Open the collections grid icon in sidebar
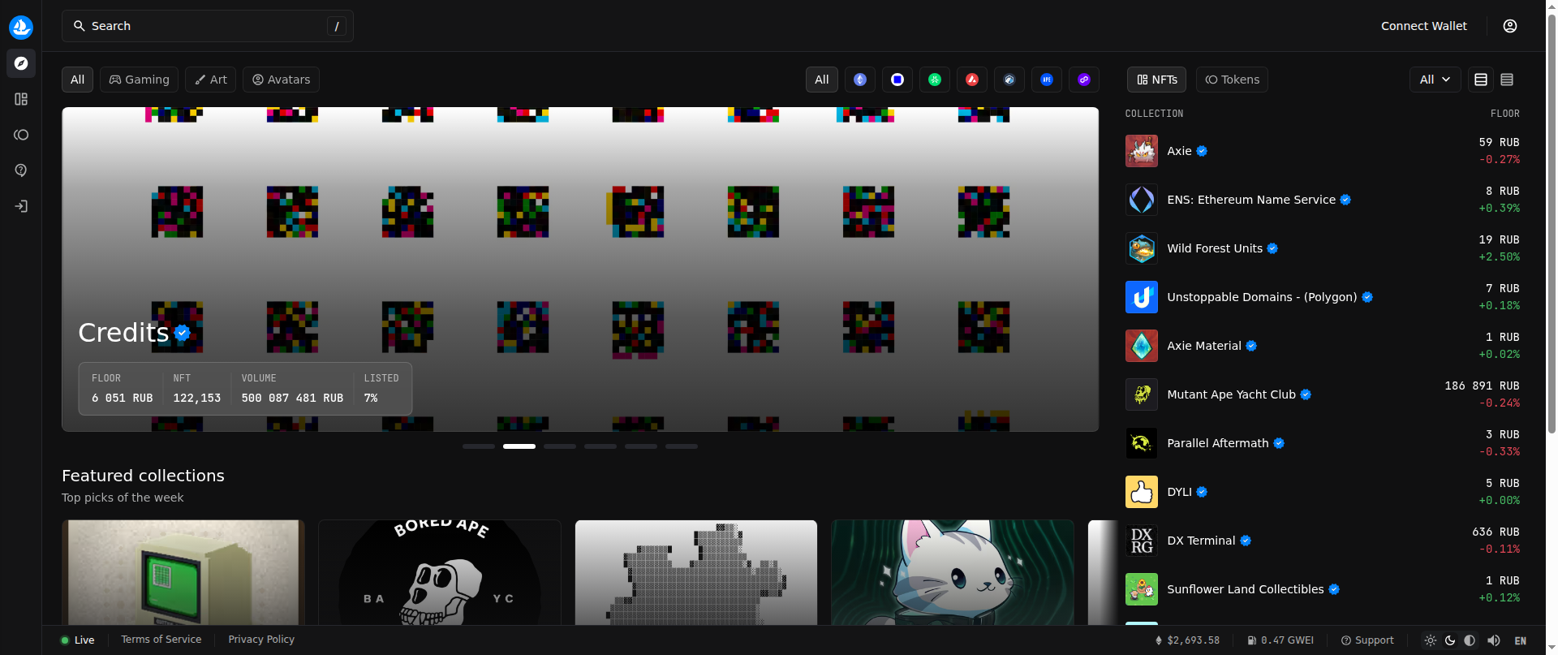Image resolution: width=1558 pixels, height=655 pixels. click(x=21, y=99)
